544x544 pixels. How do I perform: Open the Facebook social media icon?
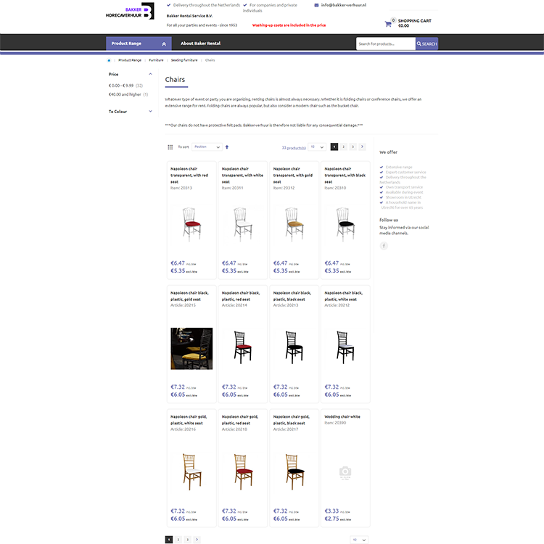[384, 246]
